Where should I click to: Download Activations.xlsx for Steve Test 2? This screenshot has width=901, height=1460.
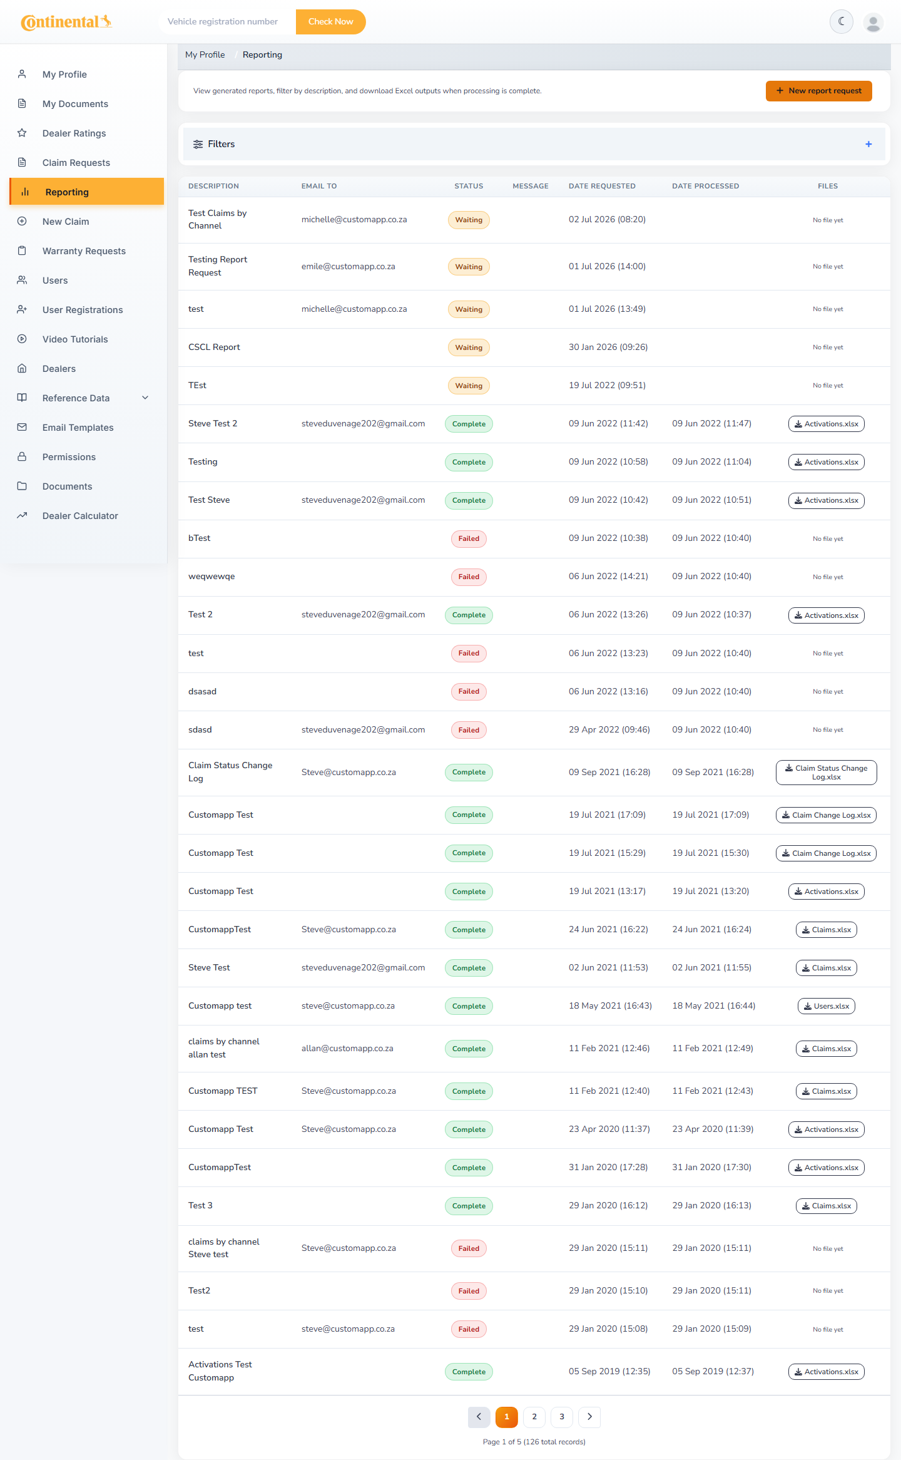[x=826, y=424]
